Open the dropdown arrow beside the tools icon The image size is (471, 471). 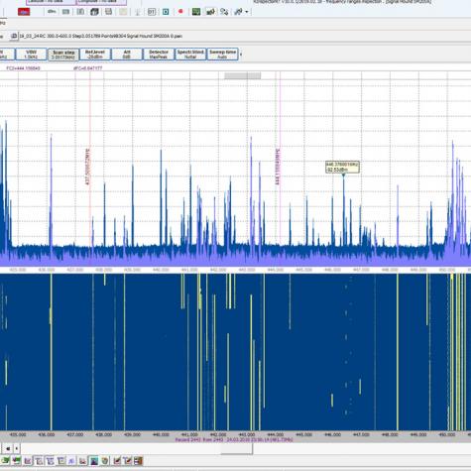tap(247, 12)
